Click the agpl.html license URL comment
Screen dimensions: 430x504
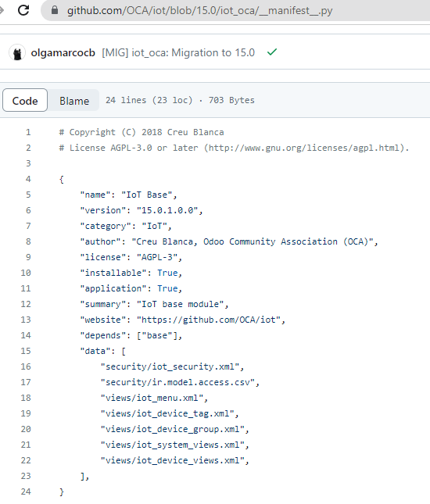point(306,148)
